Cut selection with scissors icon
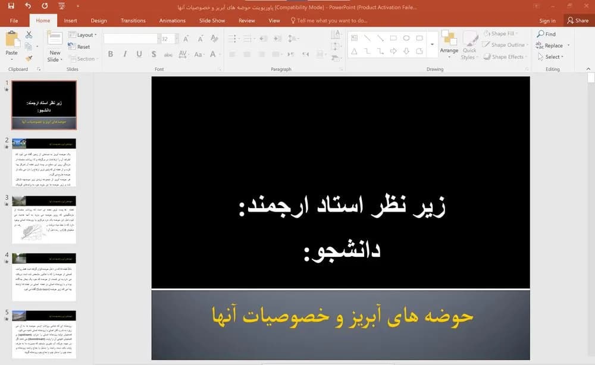Image resolution: width=595 pixels, height=365 pixels. pyautogui.click(x=29, y=35)
